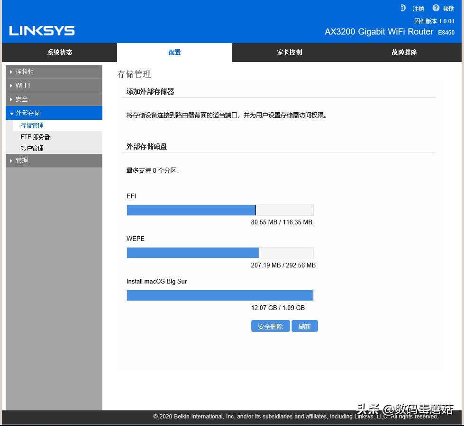
Task: Click the Linksys logo
Action: [42, 31]
